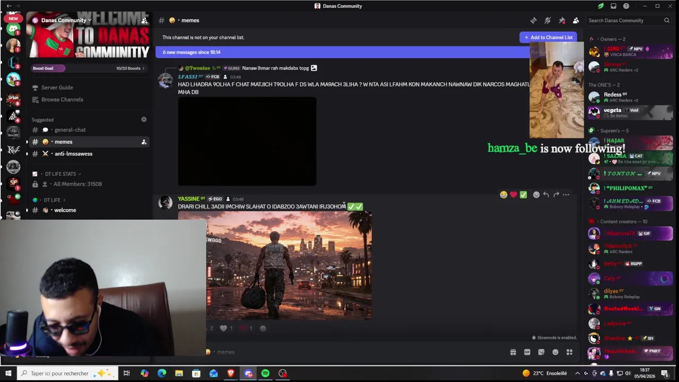This screenshot has height=382, width=679.
Task: Toggle the member list icon
Action: 576,20
